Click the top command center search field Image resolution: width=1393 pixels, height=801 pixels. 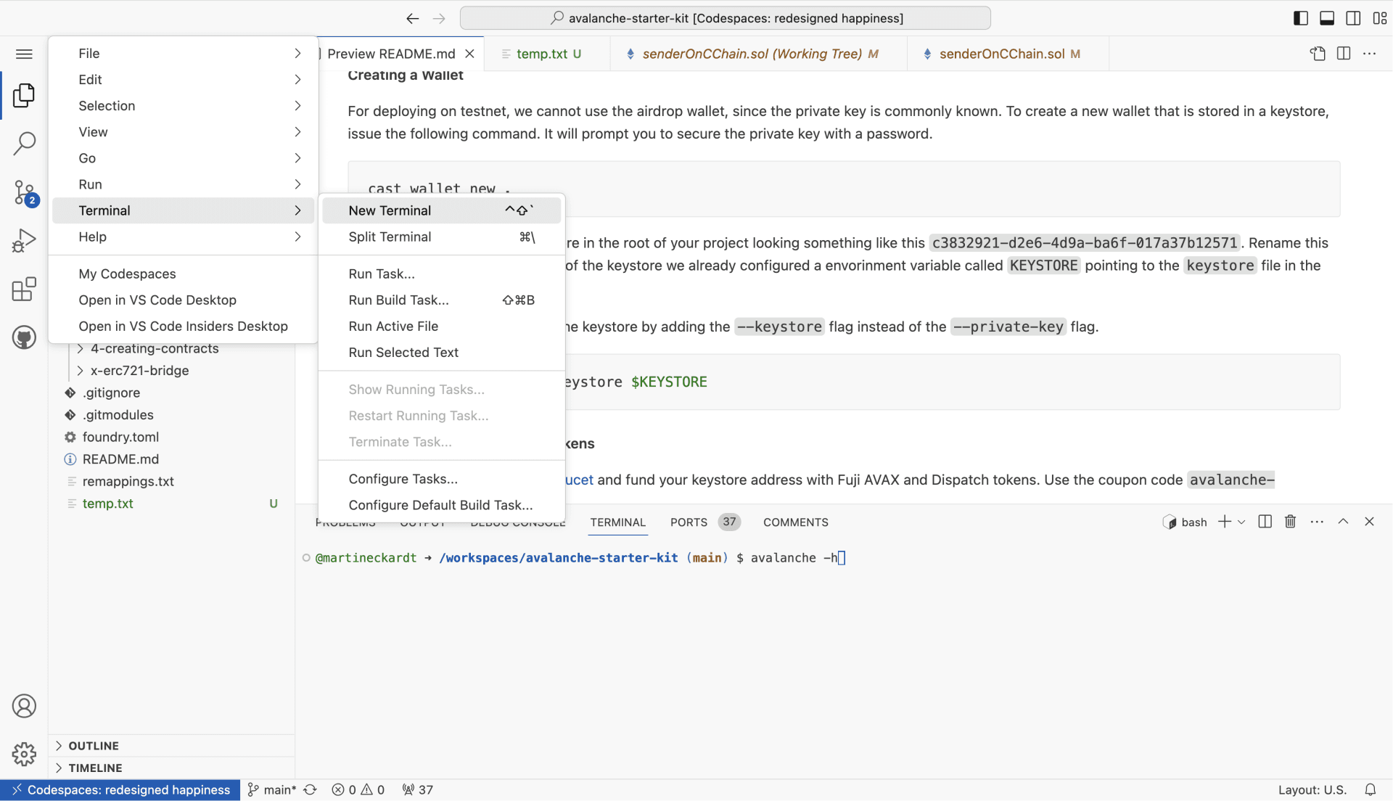point(726,18)
